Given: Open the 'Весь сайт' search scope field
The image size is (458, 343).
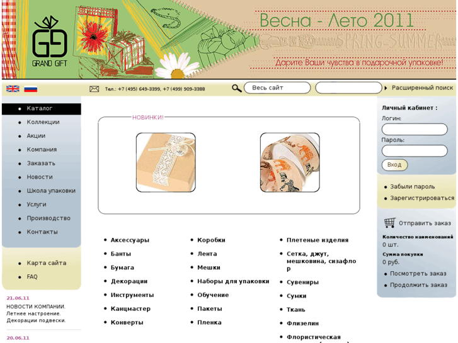Looking at the screenshot, I should (x=277, y=88).
